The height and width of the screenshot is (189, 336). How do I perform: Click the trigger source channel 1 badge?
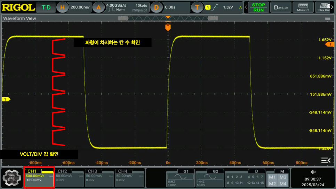(208, 8)
